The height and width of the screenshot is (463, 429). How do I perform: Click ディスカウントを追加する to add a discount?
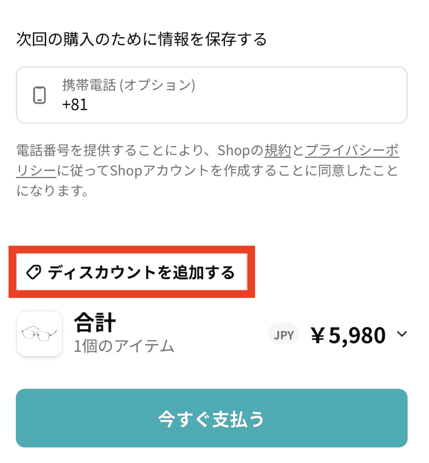point(141,272)
